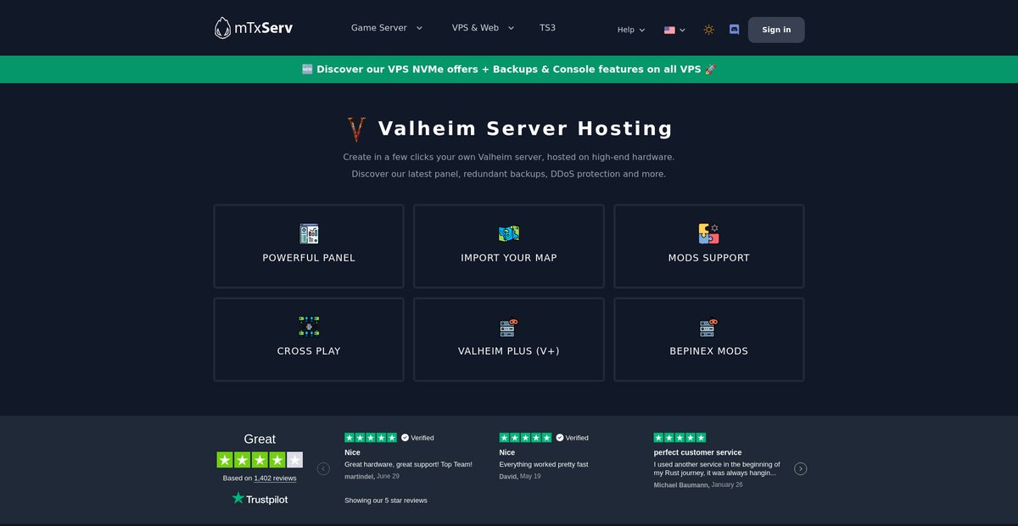Click the 'Great' Trustpilot rating label

coord(260,439)
